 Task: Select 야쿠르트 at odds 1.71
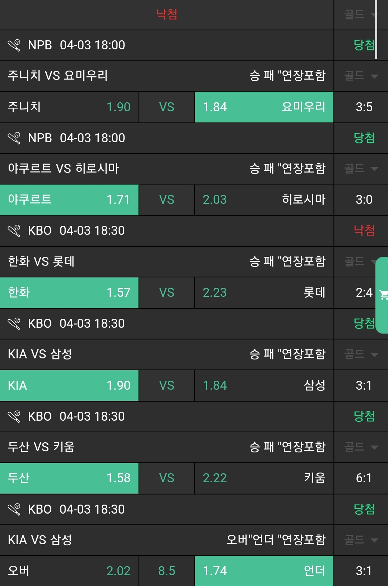[69, 200]
